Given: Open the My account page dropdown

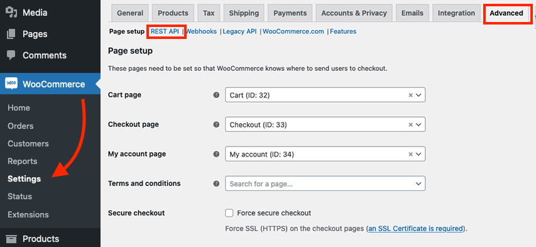Looking at the screenshot, I should (x=325, y=154).
